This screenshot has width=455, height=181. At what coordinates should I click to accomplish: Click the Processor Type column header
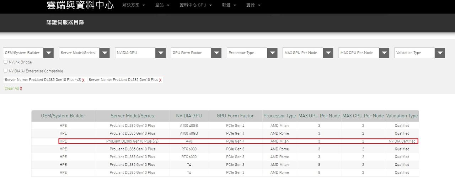pyautogui.click(x=279, y=116)
